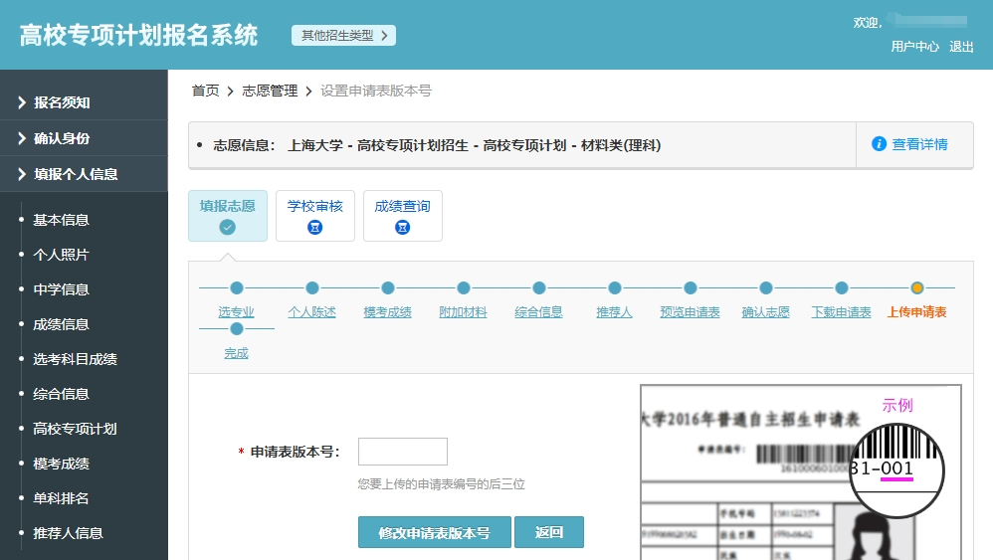993x560 pixels.
Task: Click the 高校专项计划报名系统 site title
Action: coord(138,36)
